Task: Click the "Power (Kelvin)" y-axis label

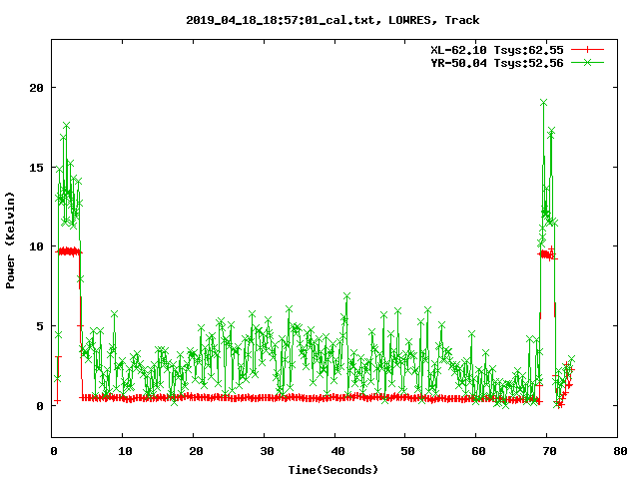Action: pos(10,240)
